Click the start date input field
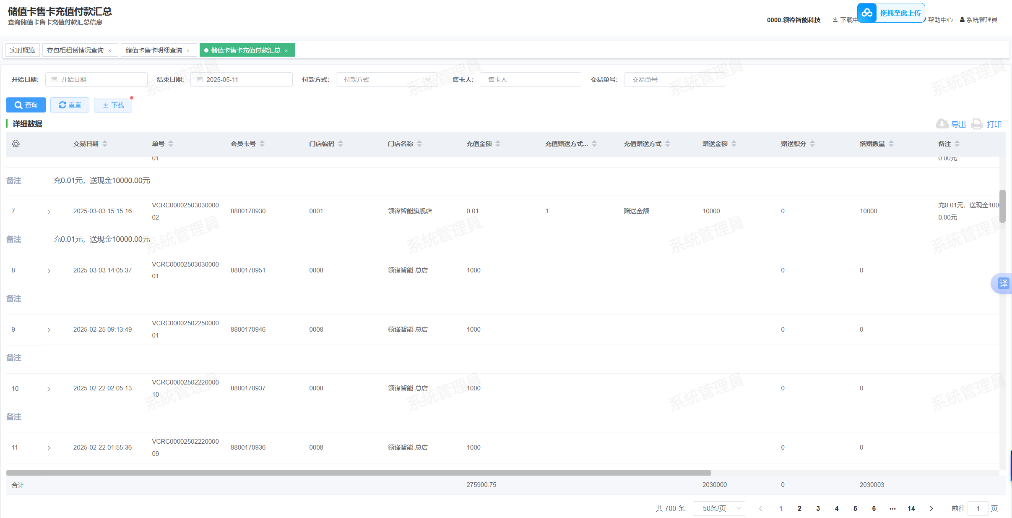This screenshot has width=1012, height=518. (96, 79)
